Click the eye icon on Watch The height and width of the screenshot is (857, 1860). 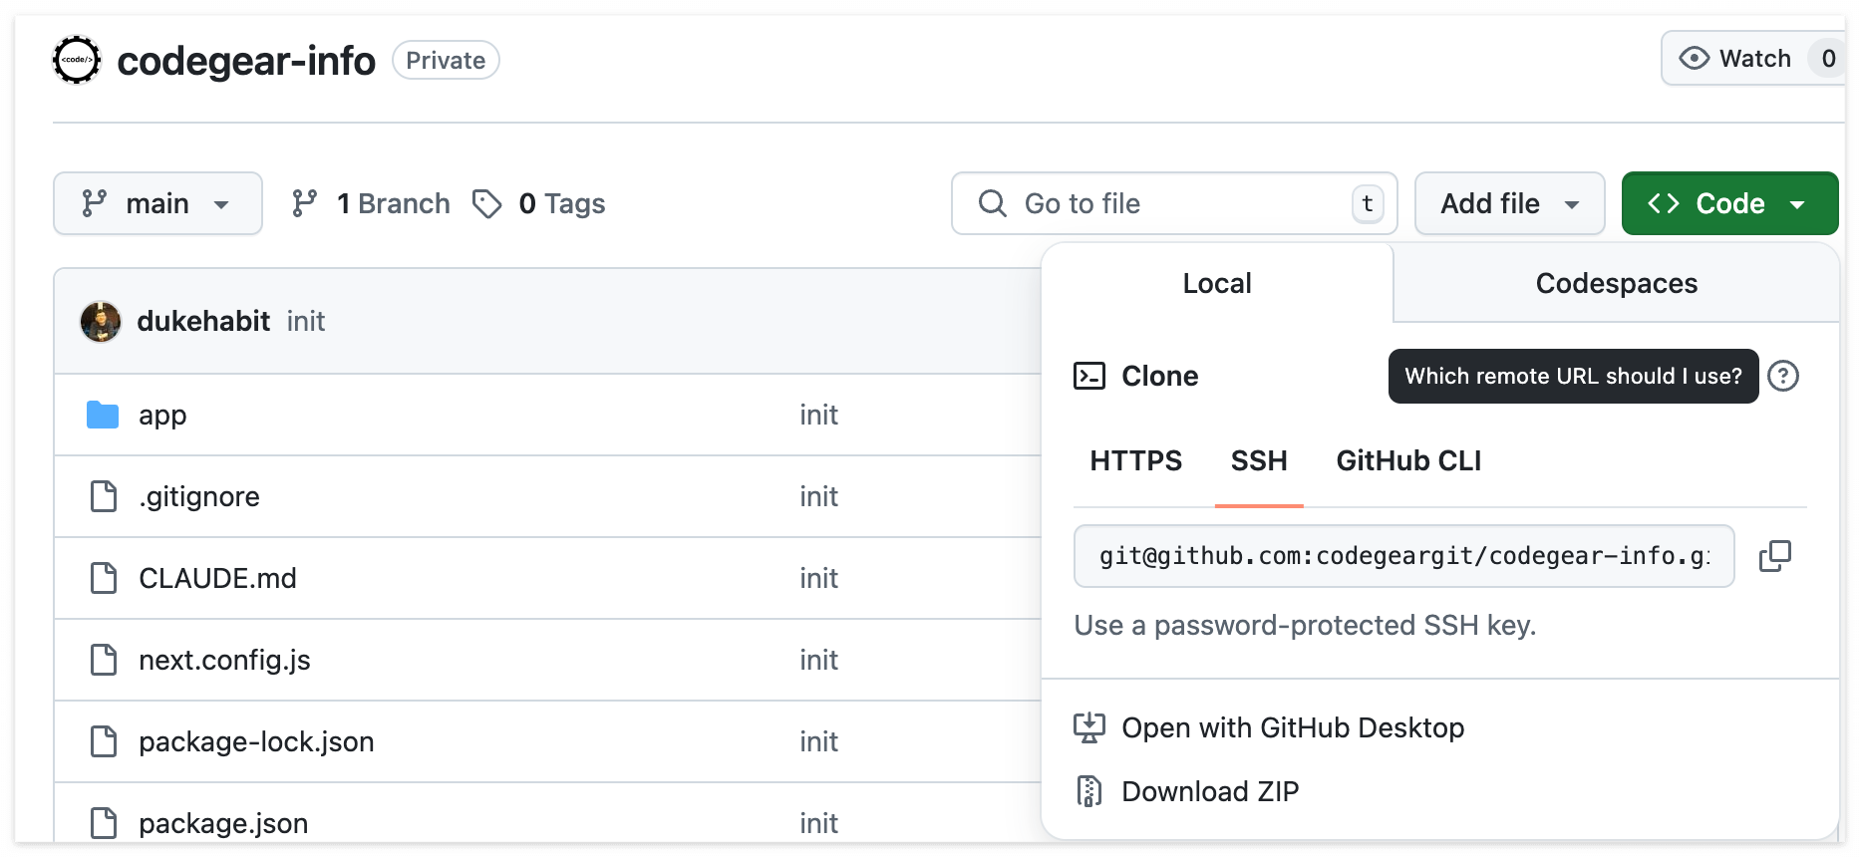pos(1694,59)
